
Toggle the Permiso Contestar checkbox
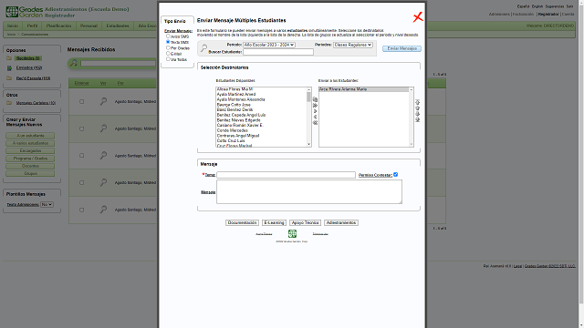395,174
